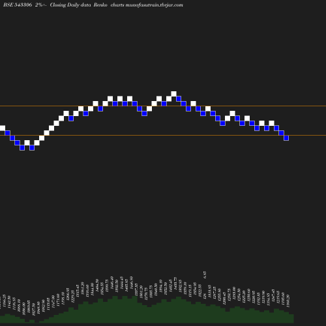
Task: Click the 1229.25 price label
Action: (x=73, y=296)
